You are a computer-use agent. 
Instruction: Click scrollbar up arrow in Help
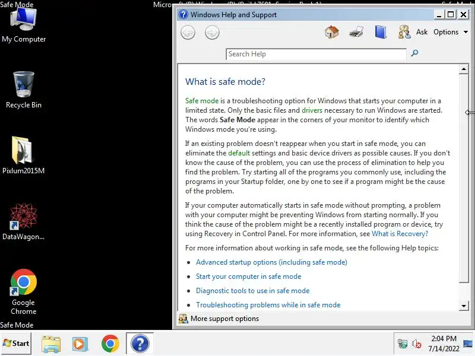[464, 69]
